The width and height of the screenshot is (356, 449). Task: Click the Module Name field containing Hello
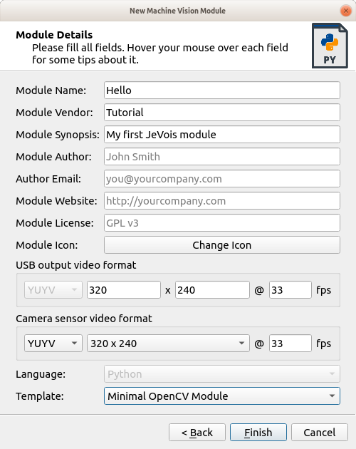(x=222, y=91)
